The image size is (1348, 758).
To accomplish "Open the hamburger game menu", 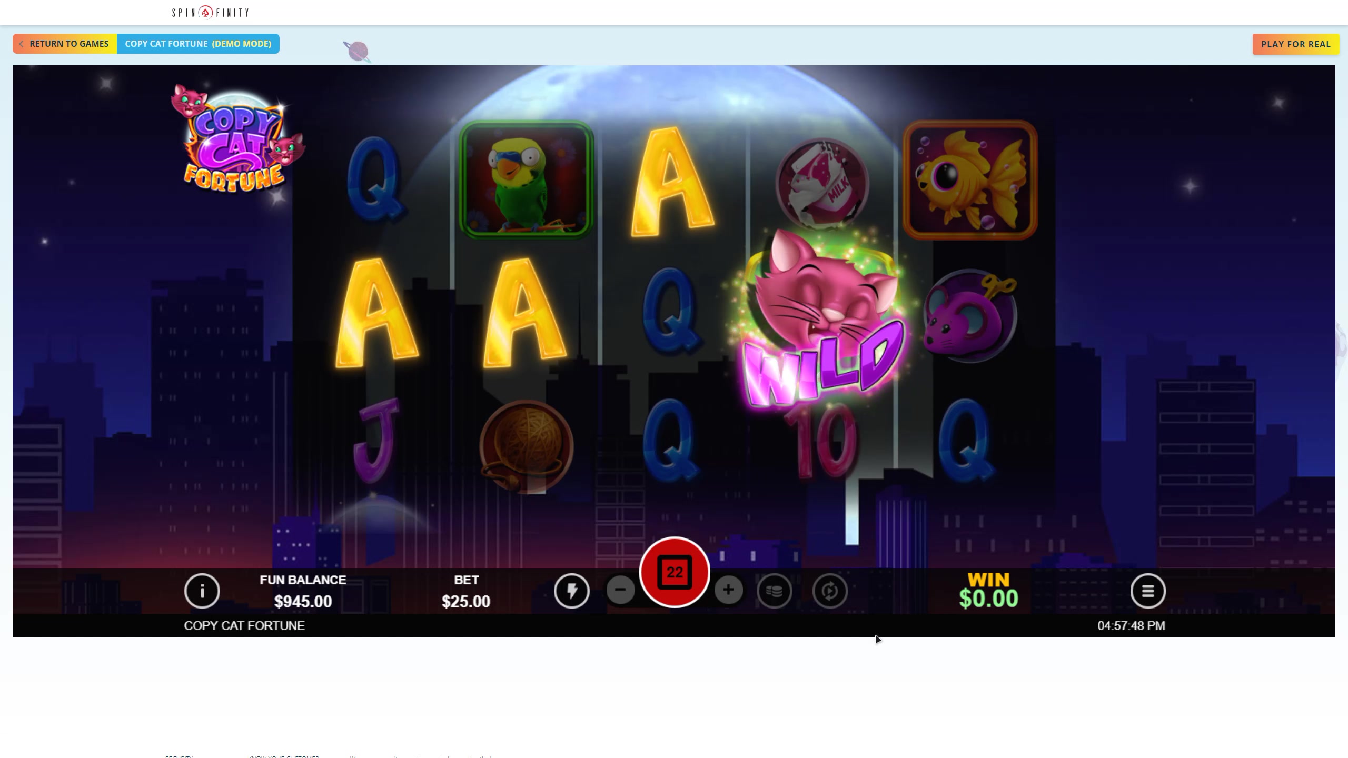I will point(1148,591).
